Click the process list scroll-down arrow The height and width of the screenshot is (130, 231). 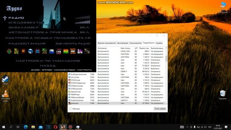tap(166, 104)
